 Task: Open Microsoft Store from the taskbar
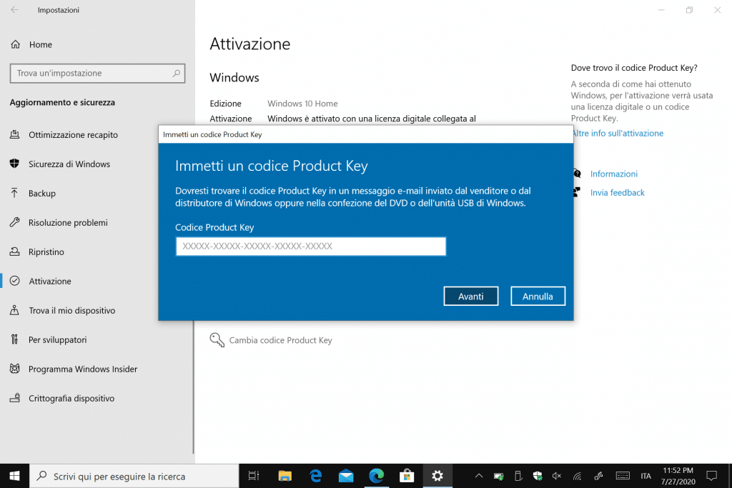pyautogui.click(x=407, y=476)
